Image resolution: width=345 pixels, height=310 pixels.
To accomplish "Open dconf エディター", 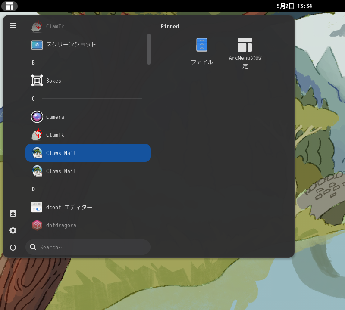I will coord(88,207).
